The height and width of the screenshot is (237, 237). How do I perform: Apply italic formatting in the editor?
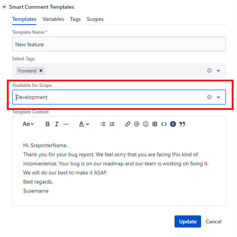pos(57,124)
